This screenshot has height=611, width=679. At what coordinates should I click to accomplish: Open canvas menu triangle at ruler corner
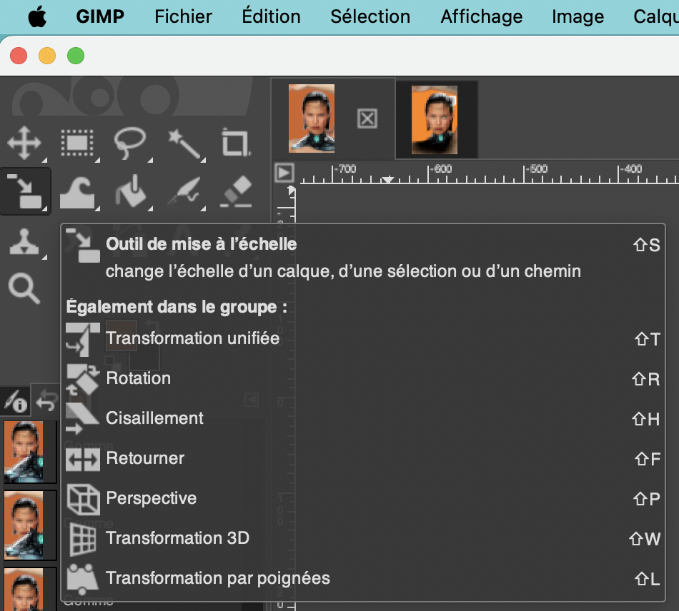pyautogui.click(x=284, y=173)
